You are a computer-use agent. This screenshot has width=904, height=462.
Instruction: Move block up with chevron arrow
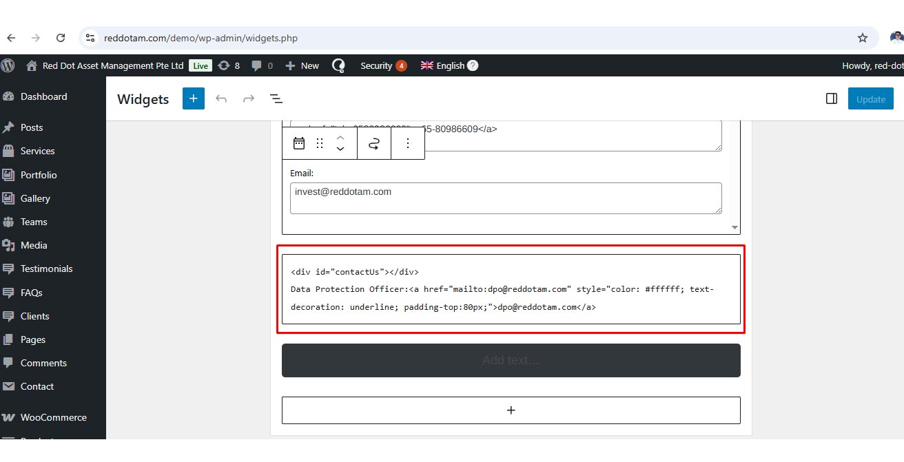[x=340, y=137]
